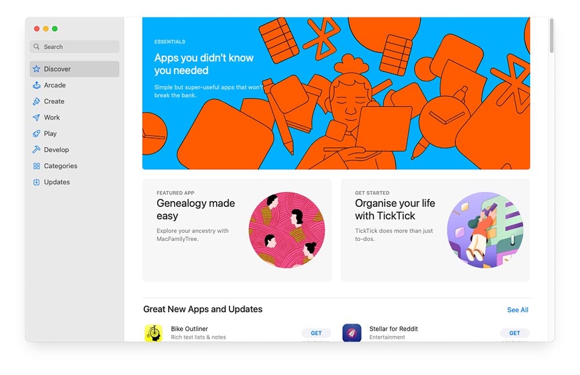Get the Bike Outliner app
Screen dimensions: 580x375
316,333
